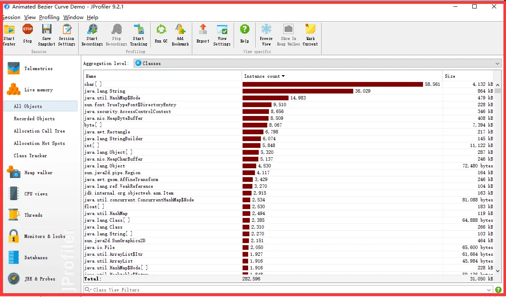Select the java.lang.StringBuilder row

(x=289, y=139)
